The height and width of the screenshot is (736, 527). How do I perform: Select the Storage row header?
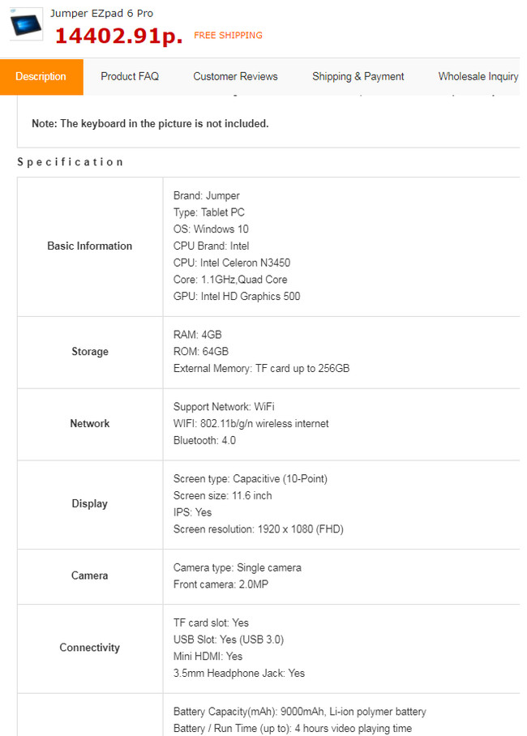[89, 352]
